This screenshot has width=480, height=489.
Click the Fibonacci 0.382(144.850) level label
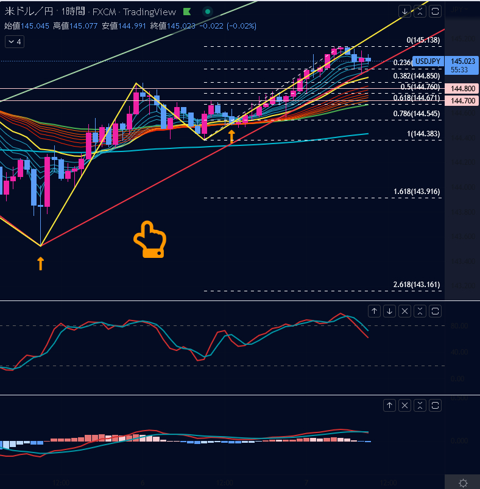tap(417, 76)
